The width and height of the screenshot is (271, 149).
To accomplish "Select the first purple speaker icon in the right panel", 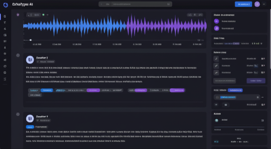I will pyautogui.click(x=216, y=21).
